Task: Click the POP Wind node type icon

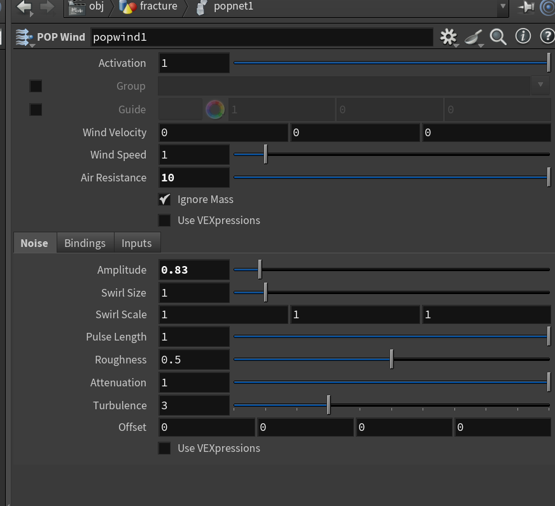Action: pyautogui.click(x=24, y=37)
